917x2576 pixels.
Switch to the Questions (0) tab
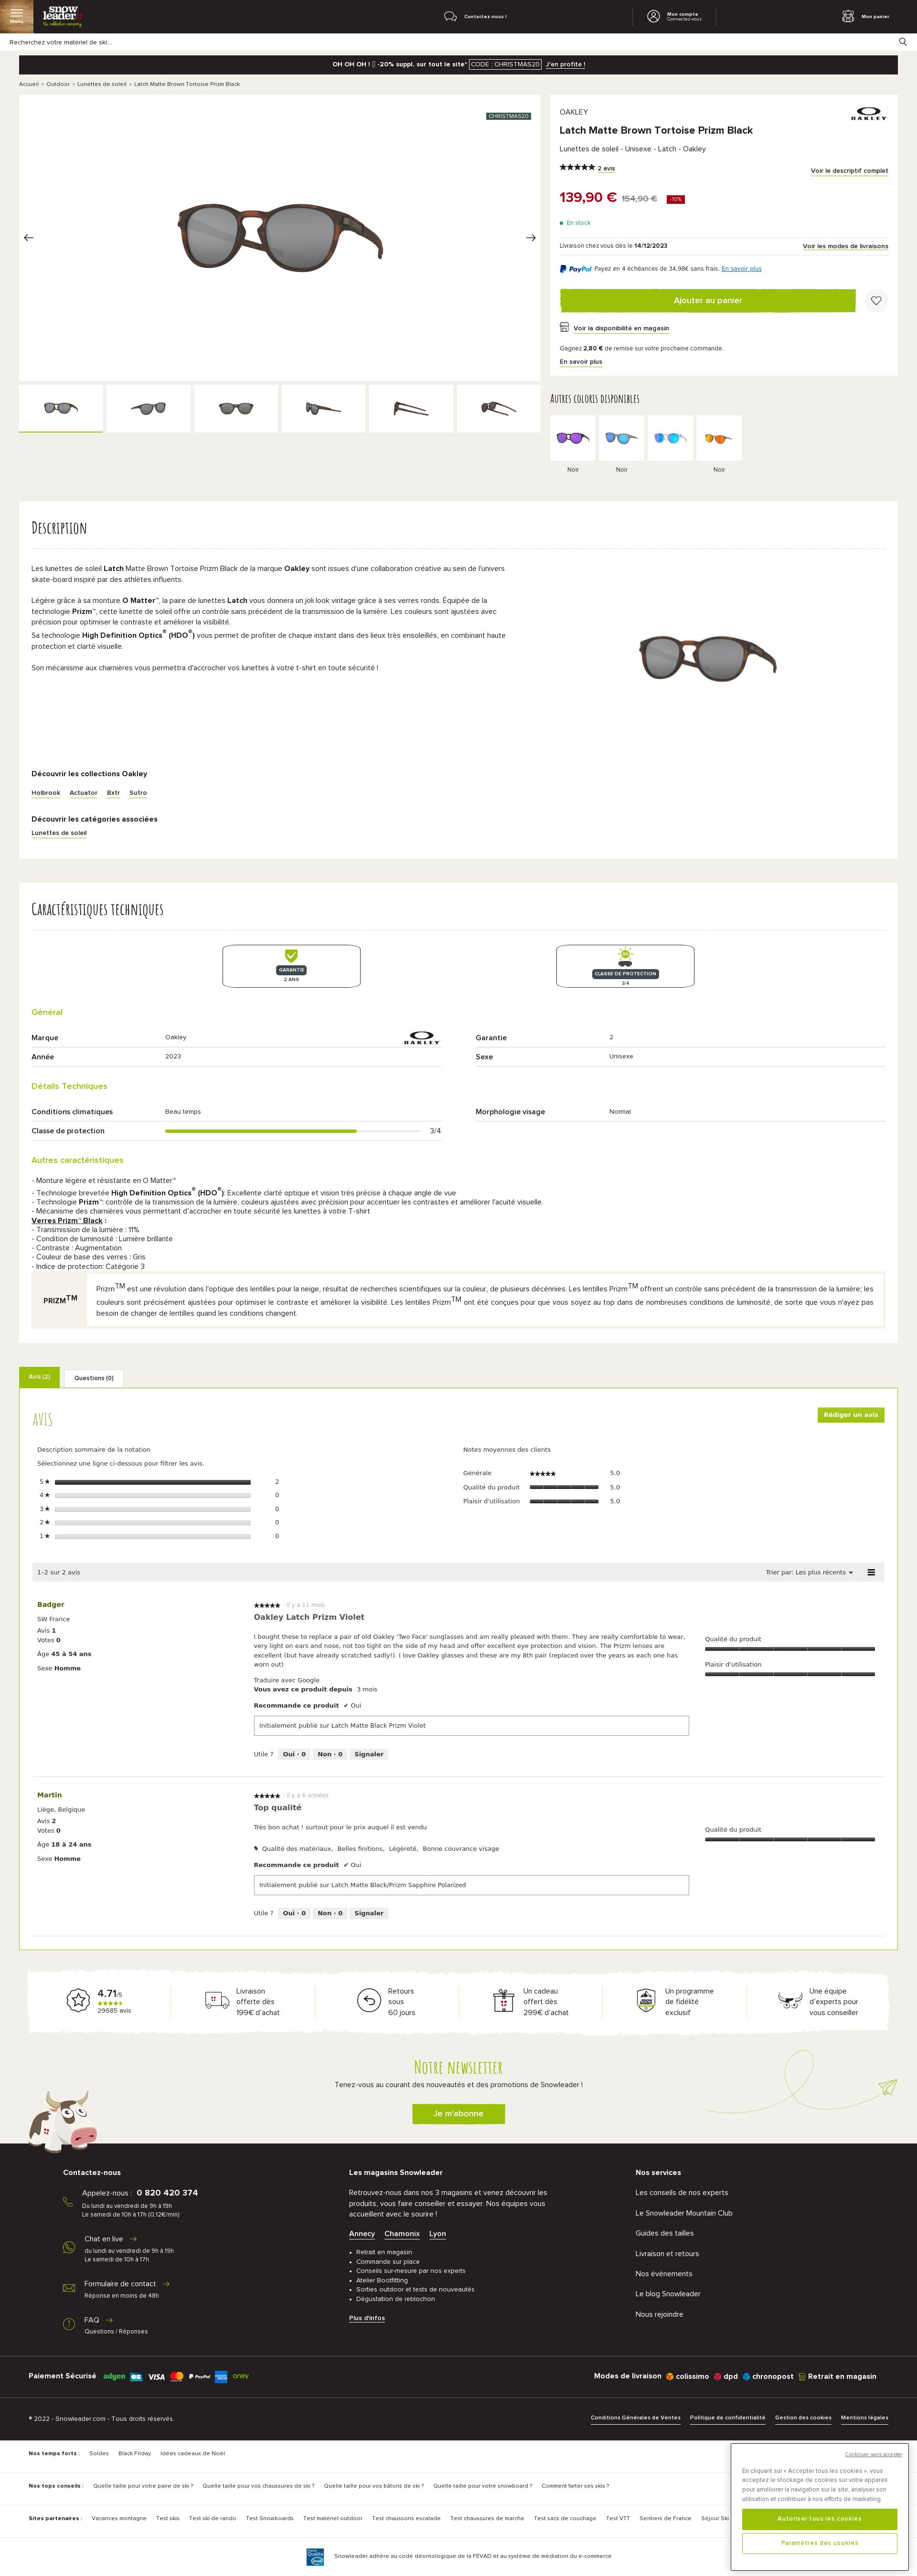click(94, 1378)
